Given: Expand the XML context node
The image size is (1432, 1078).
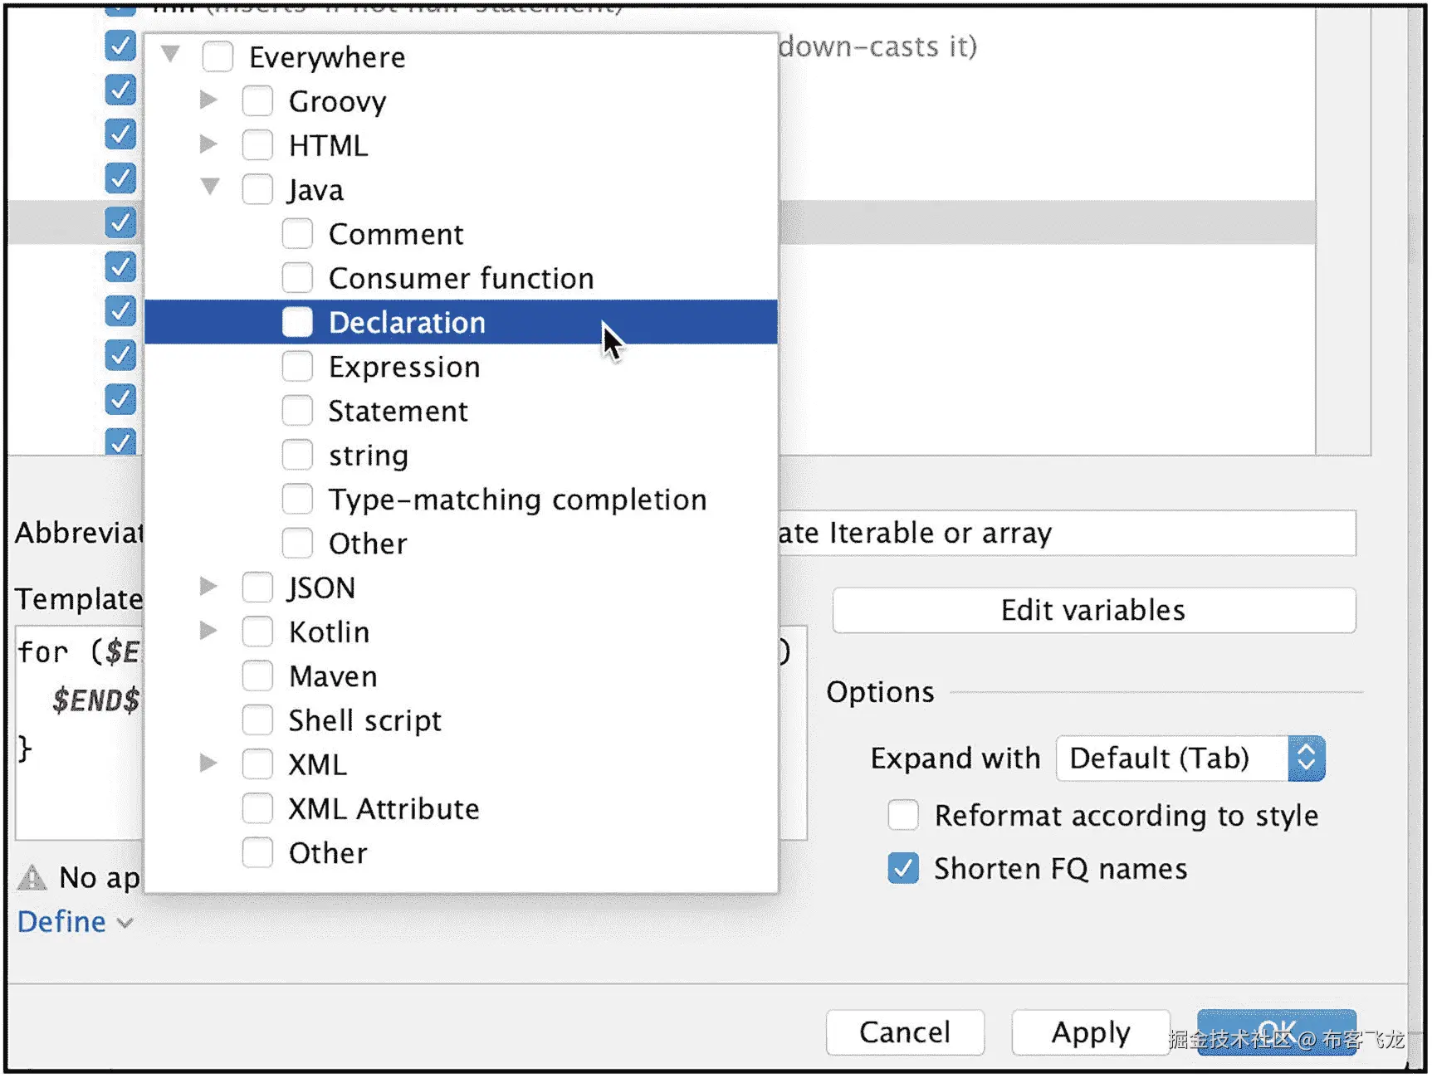Looking at the screenshot, I should click(x=208, y=763).
